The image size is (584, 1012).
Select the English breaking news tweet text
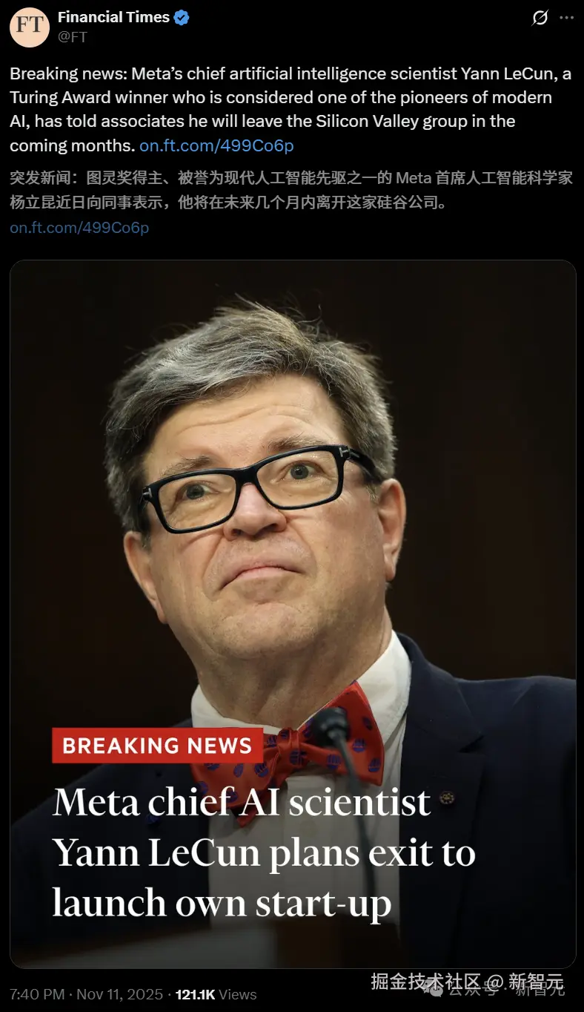click(x=291, y=109)
